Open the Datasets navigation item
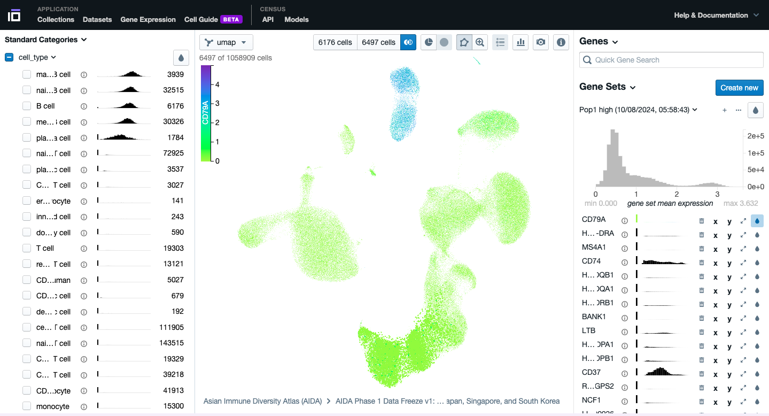 [97, 19]
